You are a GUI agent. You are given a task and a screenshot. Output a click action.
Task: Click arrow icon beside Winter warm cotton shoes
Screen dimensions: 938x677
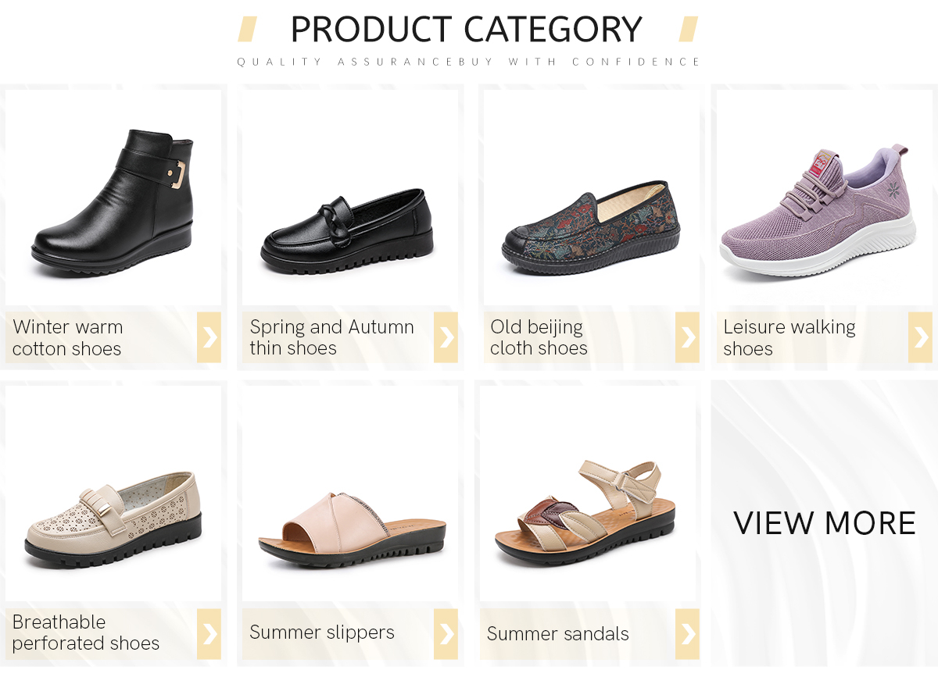coord(209,337)
